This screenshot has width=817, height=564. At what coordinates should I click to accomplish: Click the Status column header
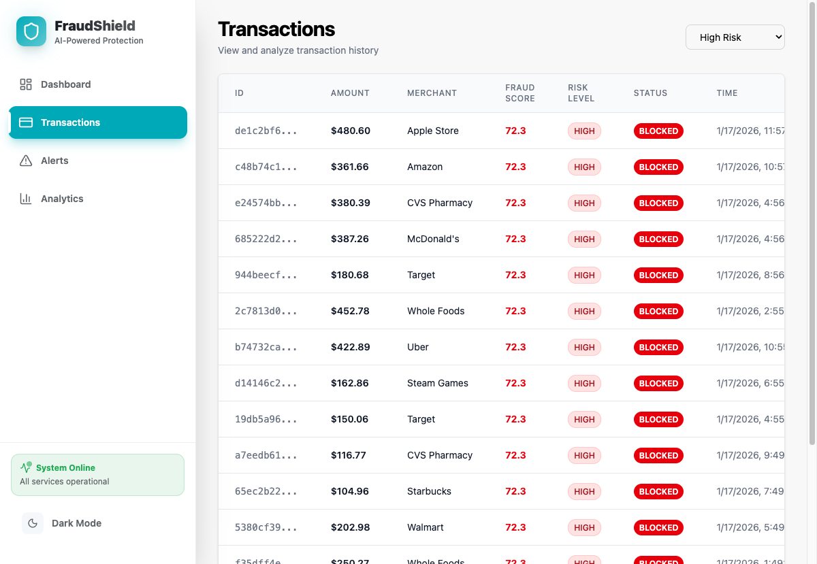[650, 93]
